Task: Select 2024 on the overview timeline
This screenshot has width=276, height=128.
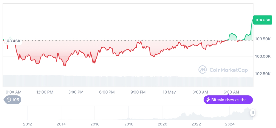Action: pos(230,124)
